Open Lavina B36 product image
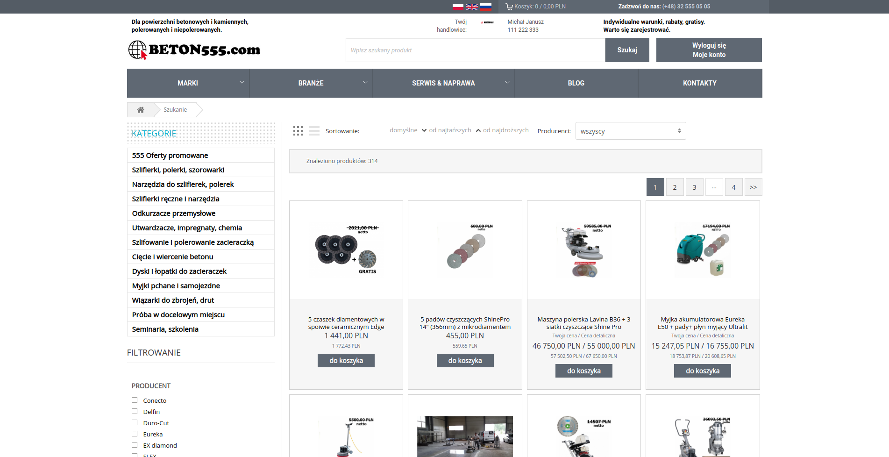This screenshot has width=889, height=457. click(x=583, y=250)
